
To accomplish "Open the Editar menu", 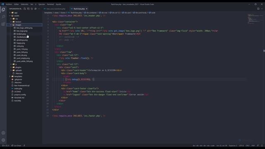I will click(17, 4).
